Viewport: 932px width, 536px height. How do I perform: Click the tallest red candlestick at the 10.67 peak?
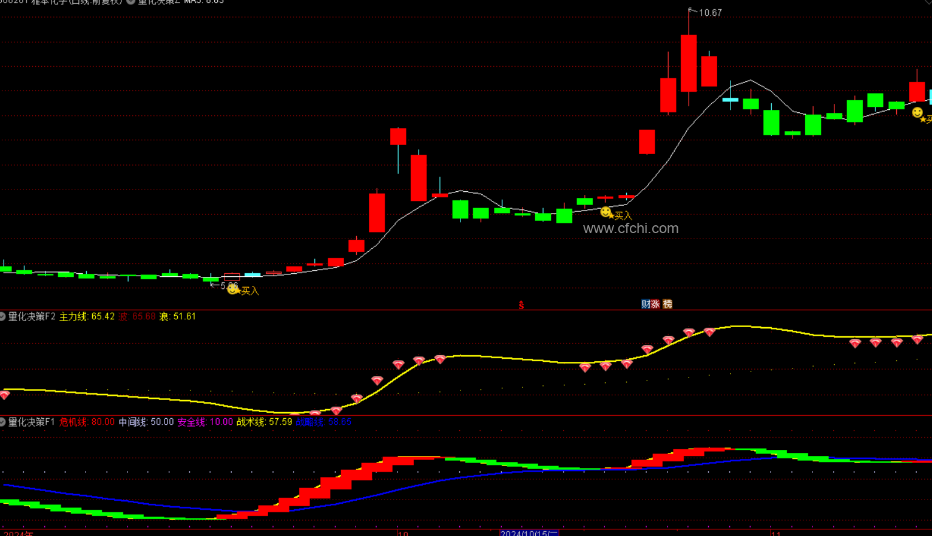[689, 63]
